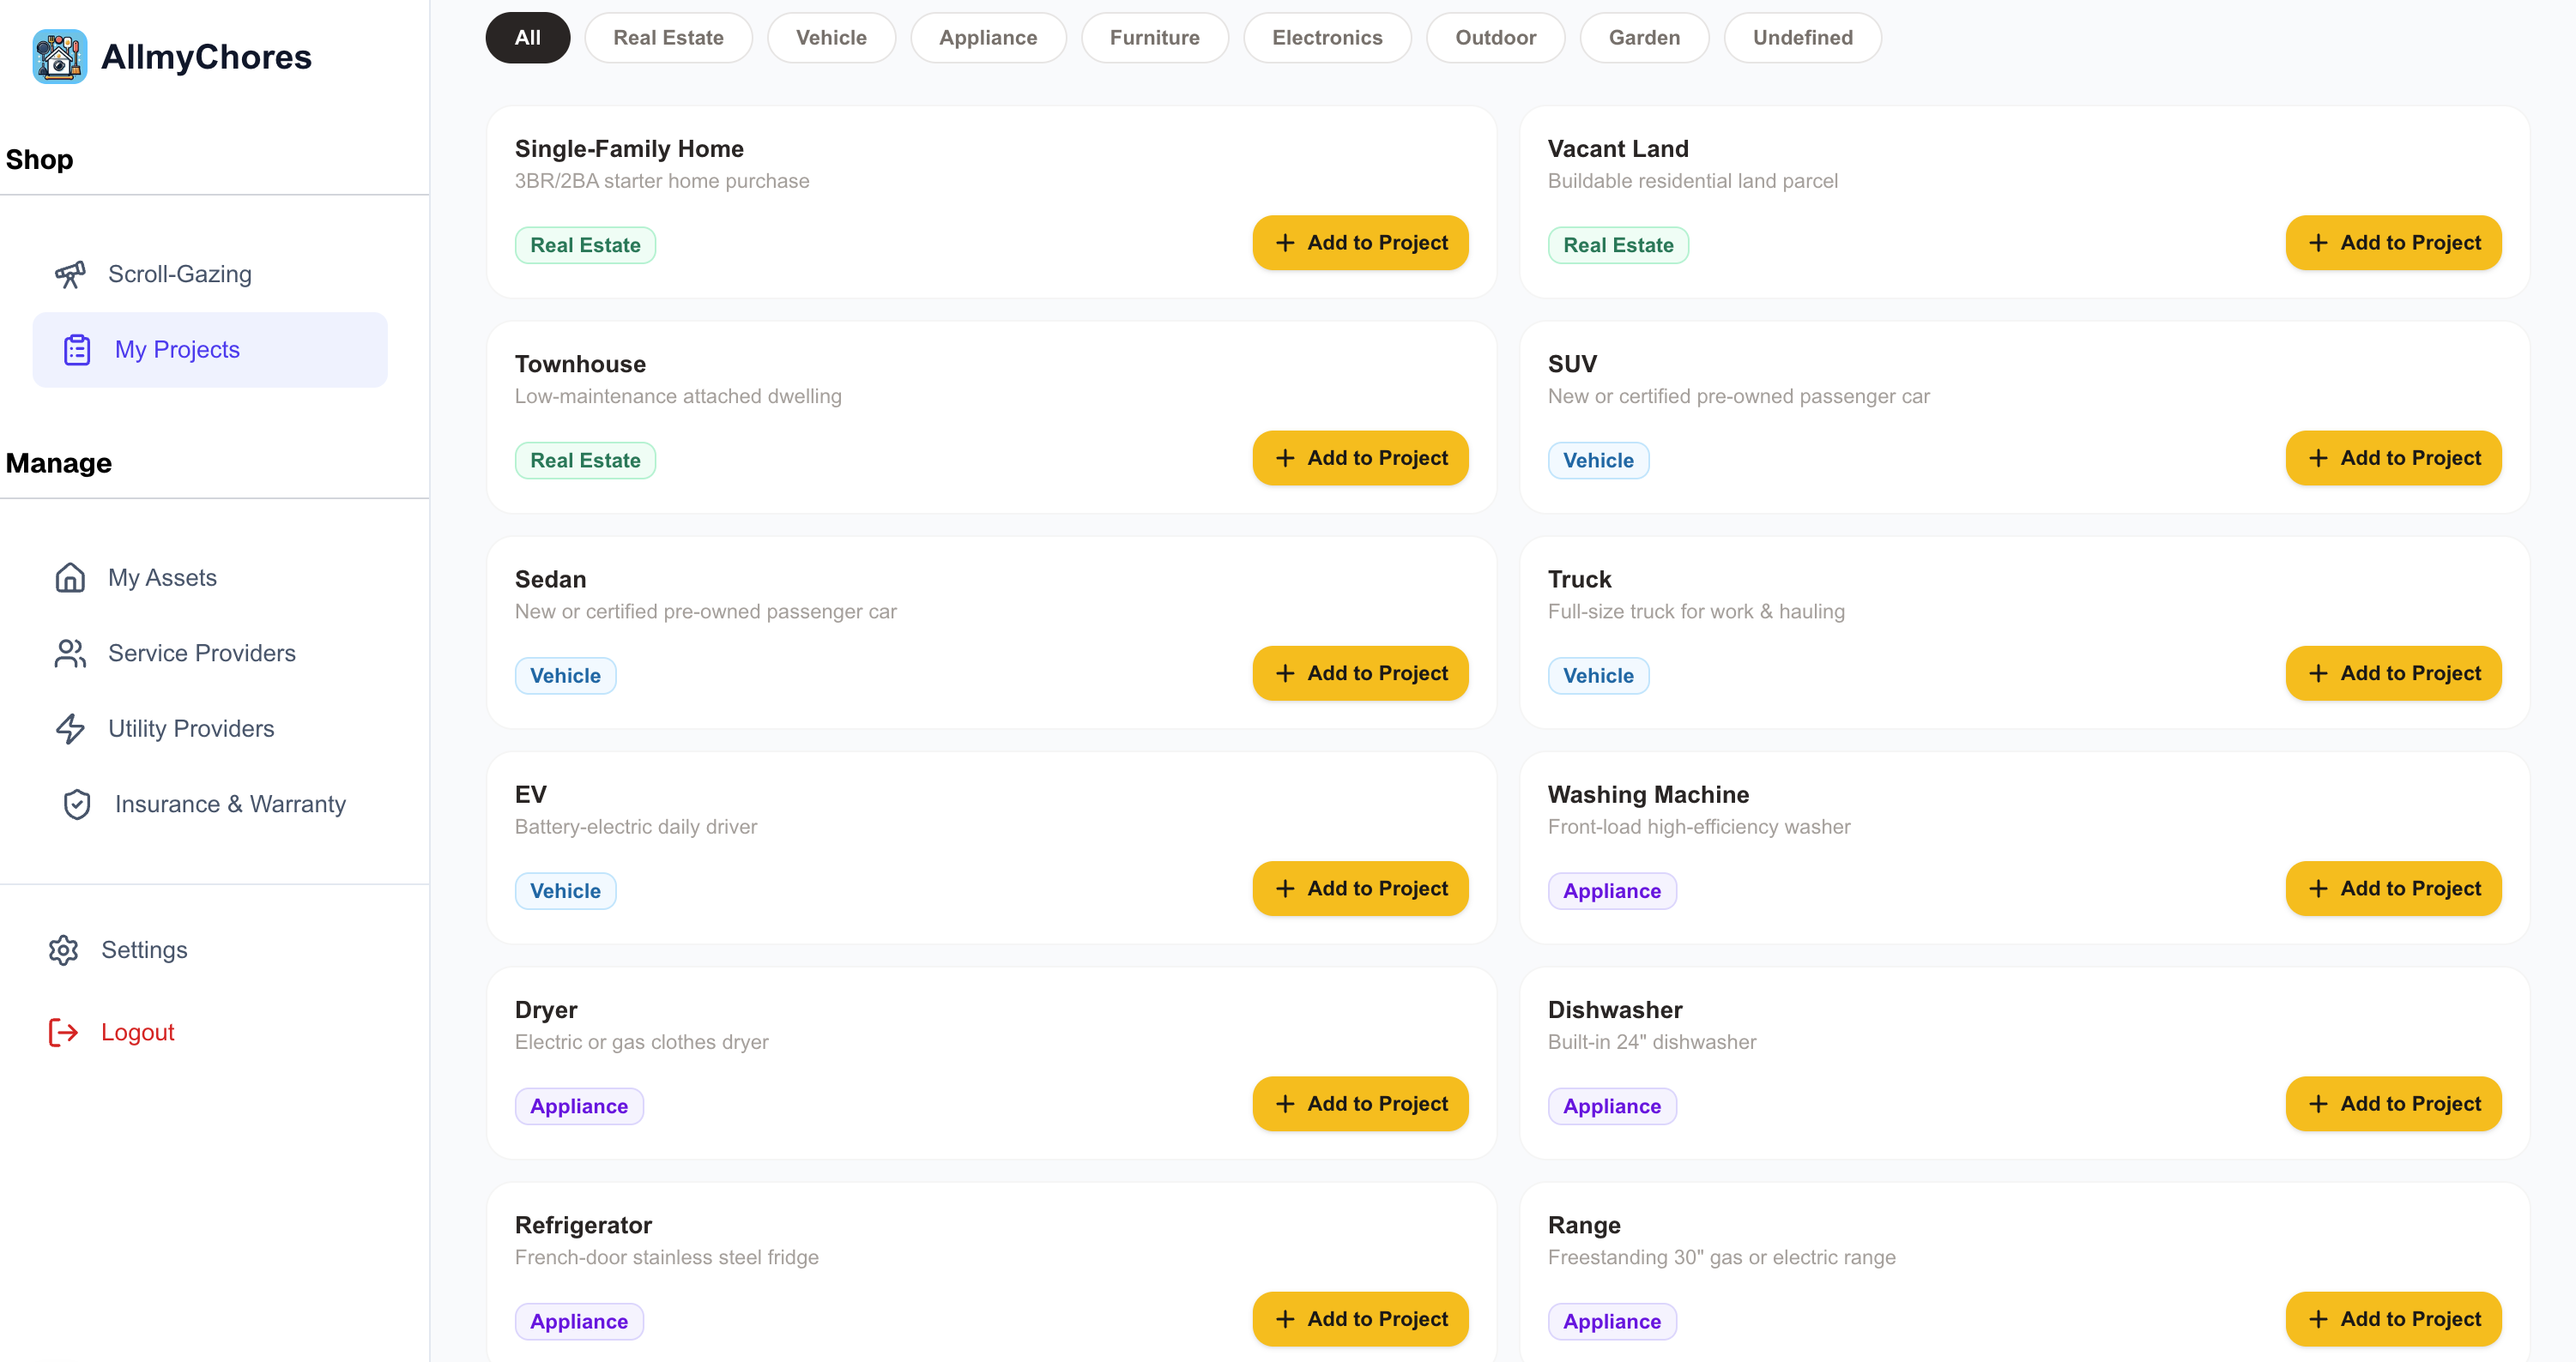The image size is (2576, 1362).
Task: Click 'French-door stainless steel fridge' description
Action: click(667, 1257)
